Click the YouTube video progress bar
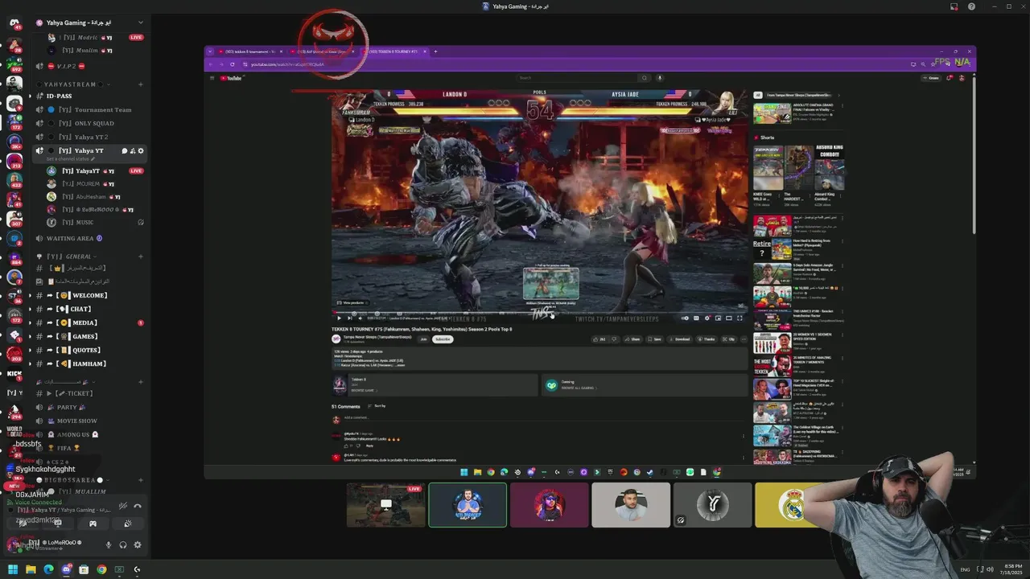Screen dimensions: 1030x579 pyautogui.click(x=540, y=311)
